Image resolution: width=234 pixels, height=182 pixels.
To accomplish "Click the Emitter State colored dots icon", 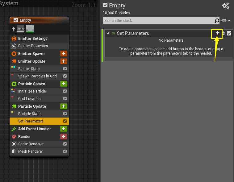I will [x=13, y=67].
